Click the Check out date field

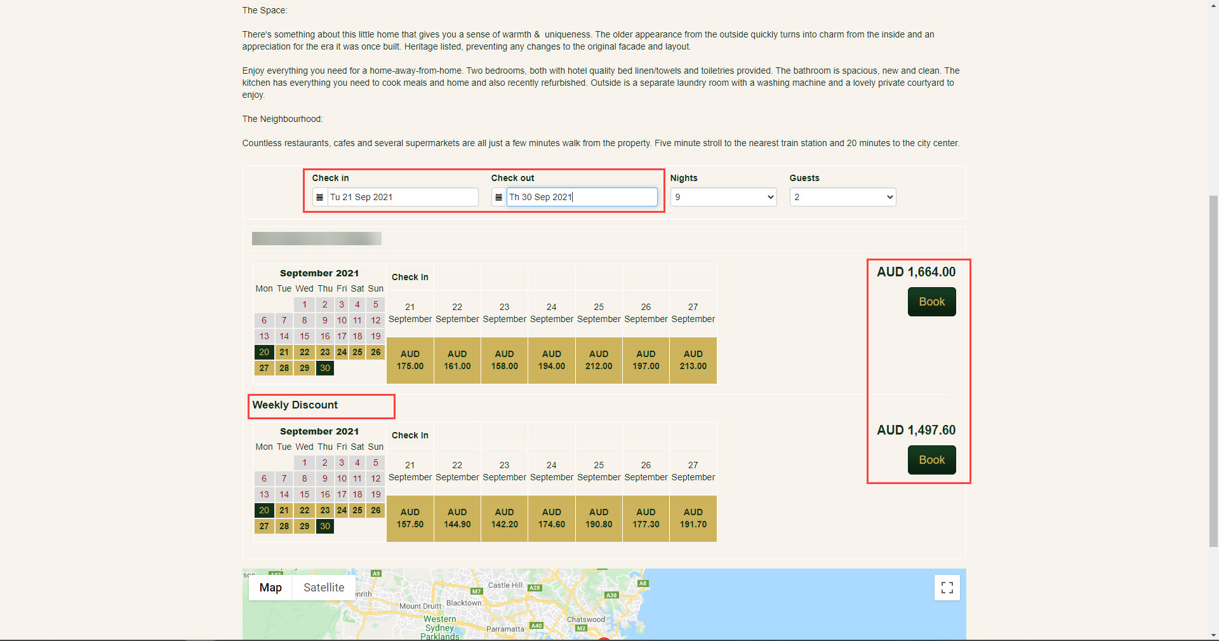click(582, 198)
